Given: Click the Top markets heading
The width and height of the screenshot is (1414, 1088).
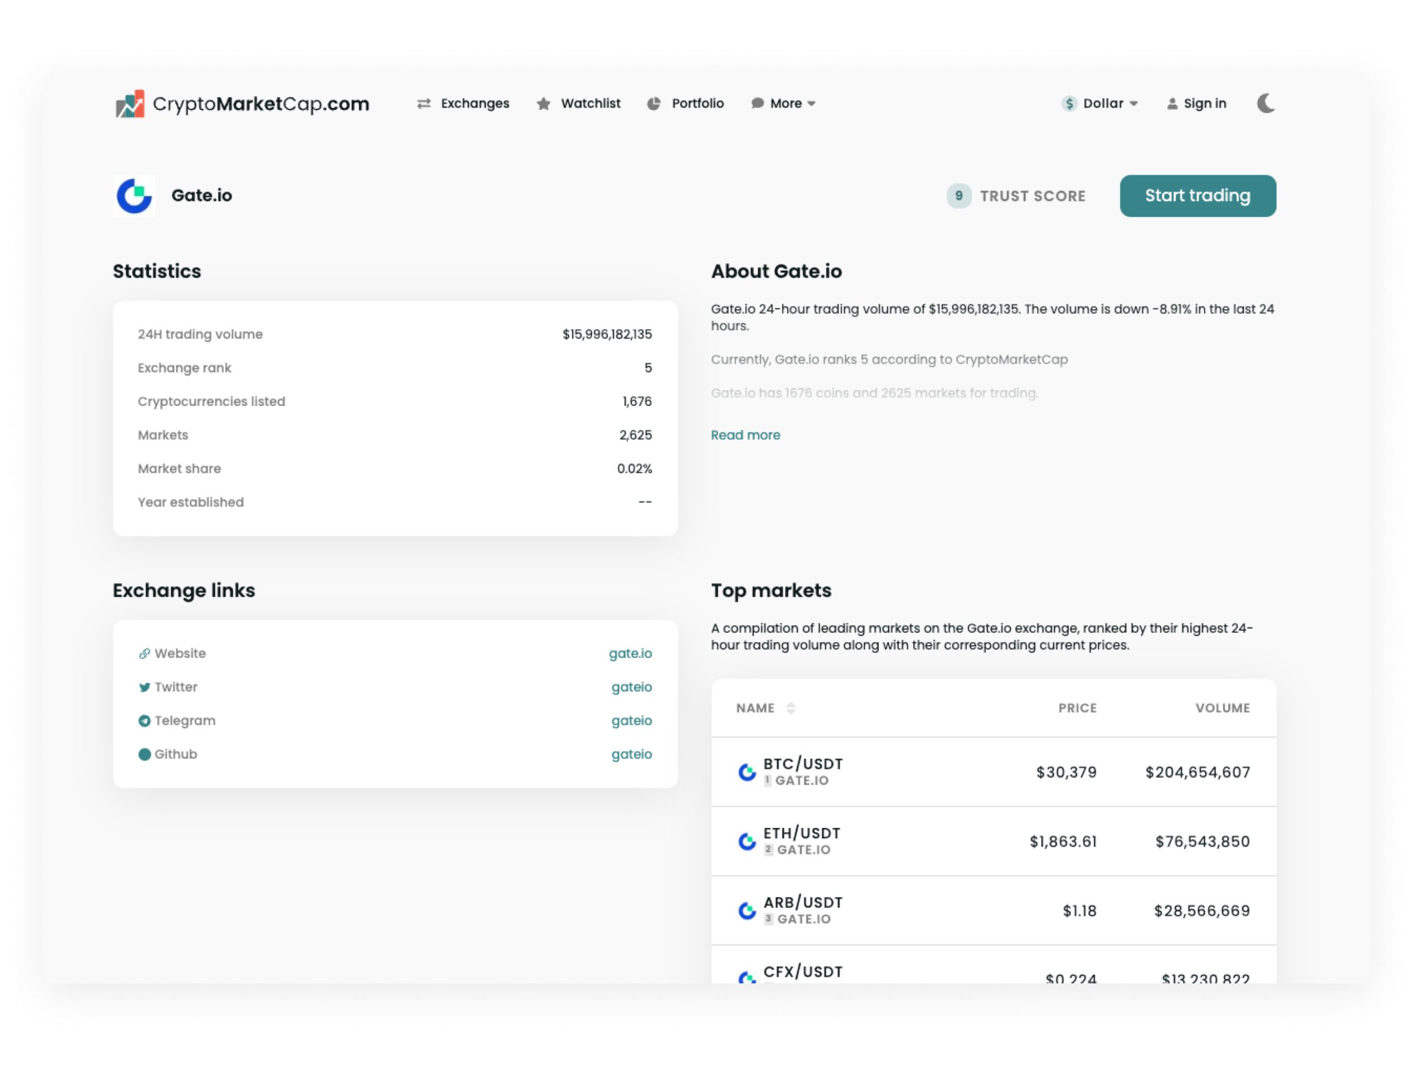Looking at the screenshot, I should click(x=771, y=591).
